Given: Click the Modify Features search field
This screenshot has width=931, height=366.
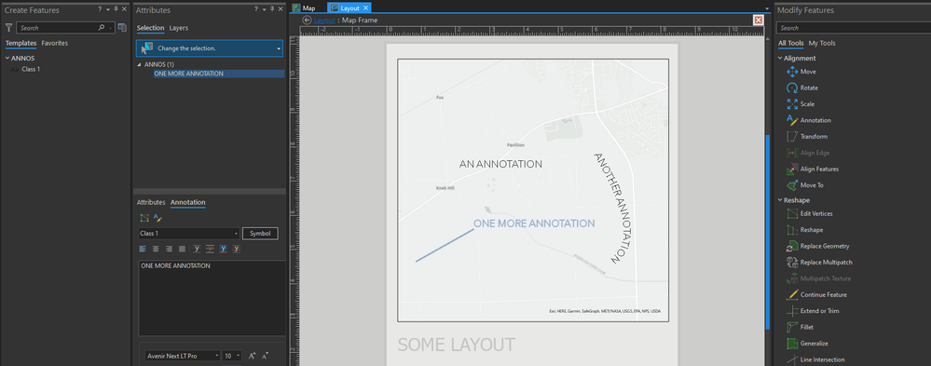Looking at the screenshot, I should [854, 28].
